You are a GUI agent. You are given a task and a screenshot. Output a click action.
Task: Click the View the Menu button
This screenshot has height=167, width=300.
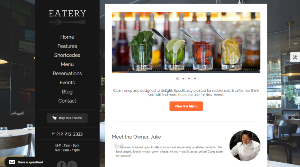point(186,106)
